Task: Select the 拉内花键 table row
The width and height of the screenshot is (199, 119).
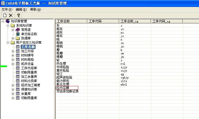Action: point(67,88)
